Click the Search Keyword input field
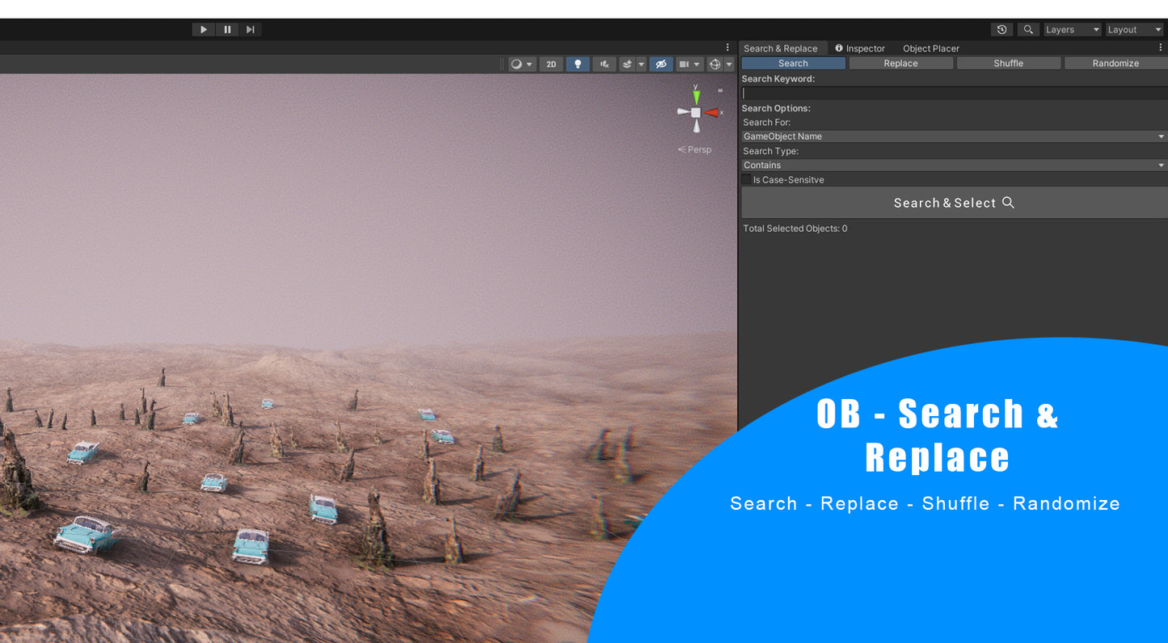Viewport: 1168px width, 643px height. pos(954,93)
